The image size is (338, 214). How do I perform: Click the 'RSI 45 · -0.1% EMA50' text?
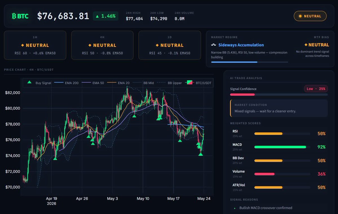click(x=170, y=53)
